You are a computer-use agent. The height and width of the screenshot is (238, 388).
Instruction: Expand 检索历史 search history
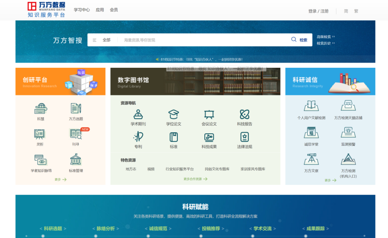[325, 43]
